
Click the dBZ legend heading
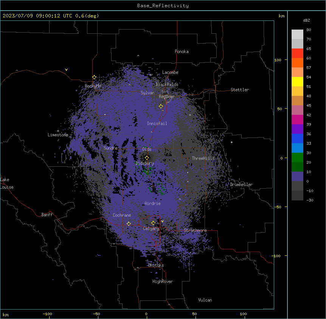tap(306, 20)
